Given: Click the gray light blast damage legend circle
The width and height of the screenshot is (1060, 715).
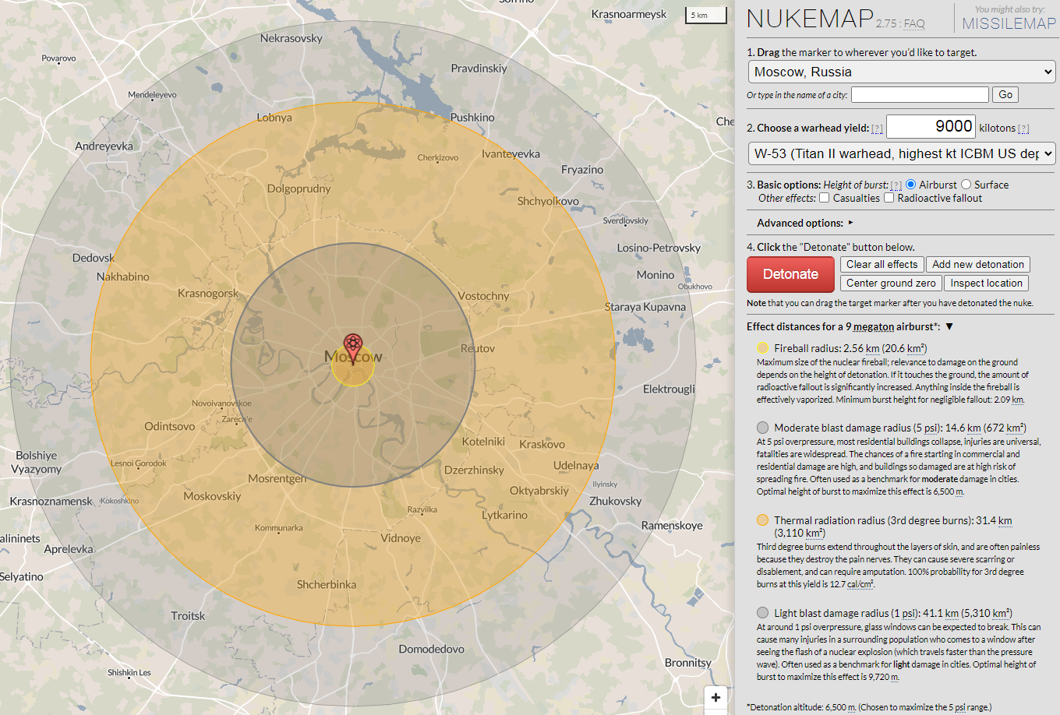Looking at the screenshot, I should point(762,613).
